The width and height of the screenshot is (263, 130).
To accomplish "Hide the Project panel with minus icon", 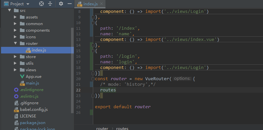I will pyautogui.click(x=70, y=4).
